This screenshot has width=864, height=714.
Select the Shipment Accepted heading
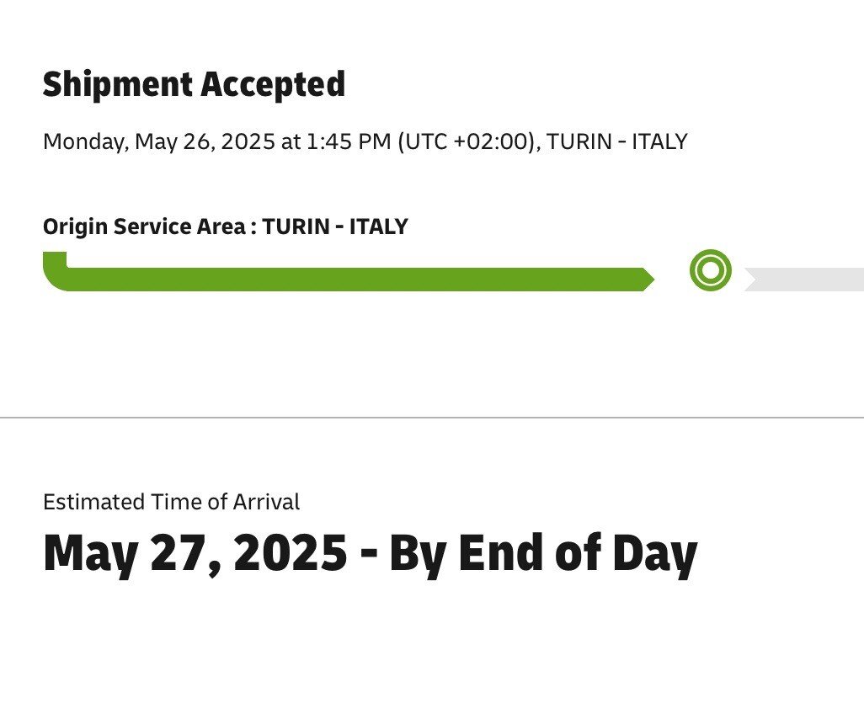pos(194,85)
